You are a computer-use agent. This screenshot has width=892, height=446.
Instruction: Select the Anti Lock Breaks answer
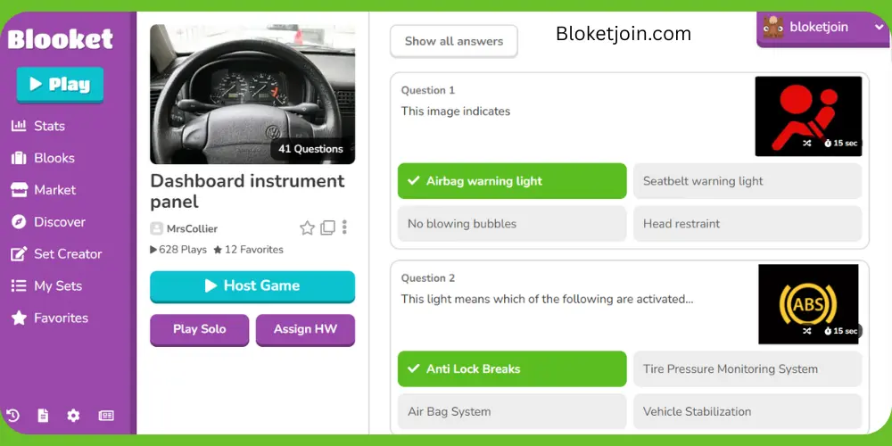(x=512, y=368)
